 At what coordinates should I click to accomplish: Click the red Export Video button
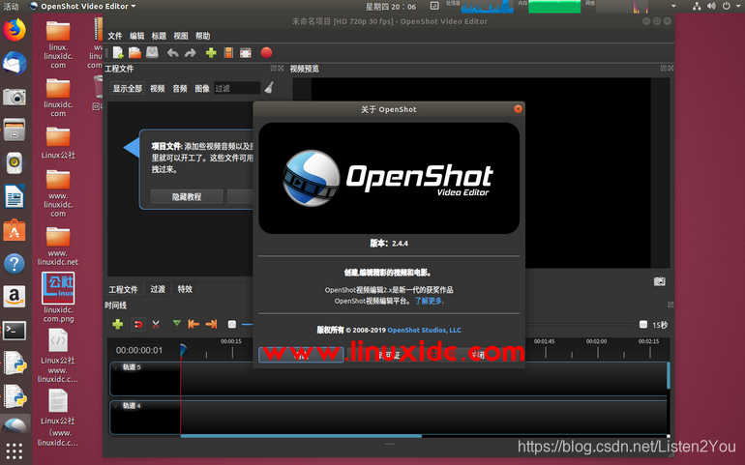tap(266, 53)
